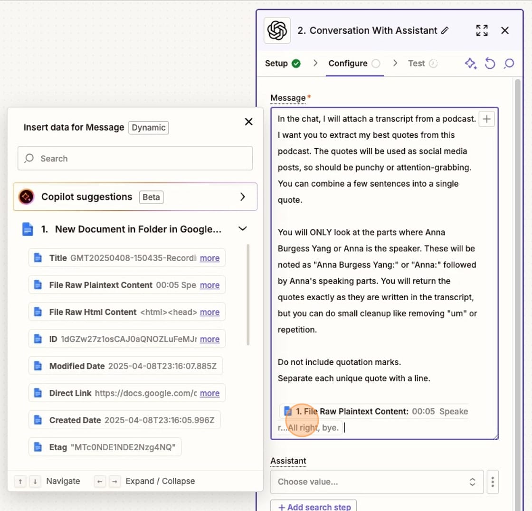
Task: Collapse the New Document in Folder section
Action: coord(243,228)
